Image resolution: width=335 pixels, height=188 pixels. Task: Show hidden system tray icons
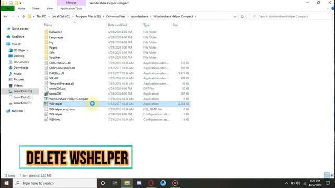pyautogui.click(x=286, y=183)
